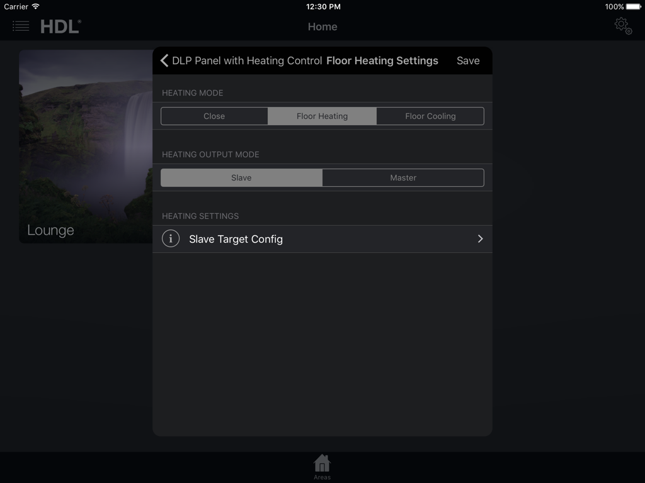The image size is (645, 483).
Task: Go back with the chevron arrow
Action: tap(164, 60)
